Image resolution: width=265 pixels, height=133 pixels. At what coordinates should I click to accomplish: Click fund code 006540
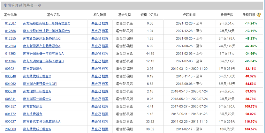11,76
